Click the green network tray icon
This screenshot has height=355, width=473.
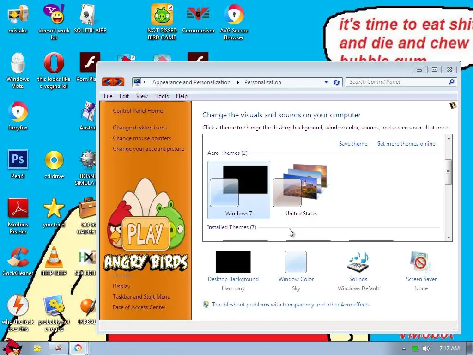click(415, 349)
